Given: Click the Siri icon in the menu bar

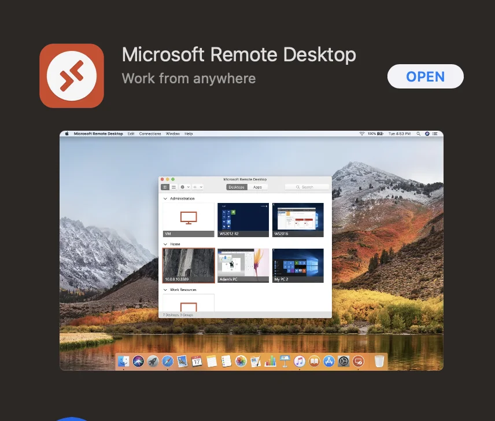Looking at the screenshot, I should click(x=427, y=134).
